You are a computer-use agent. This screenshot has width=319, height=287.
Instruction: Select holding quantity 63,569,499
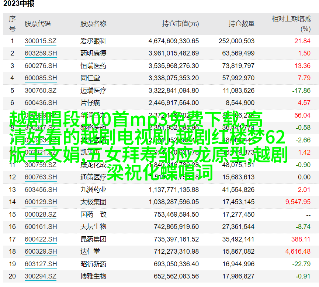point(238,54)
